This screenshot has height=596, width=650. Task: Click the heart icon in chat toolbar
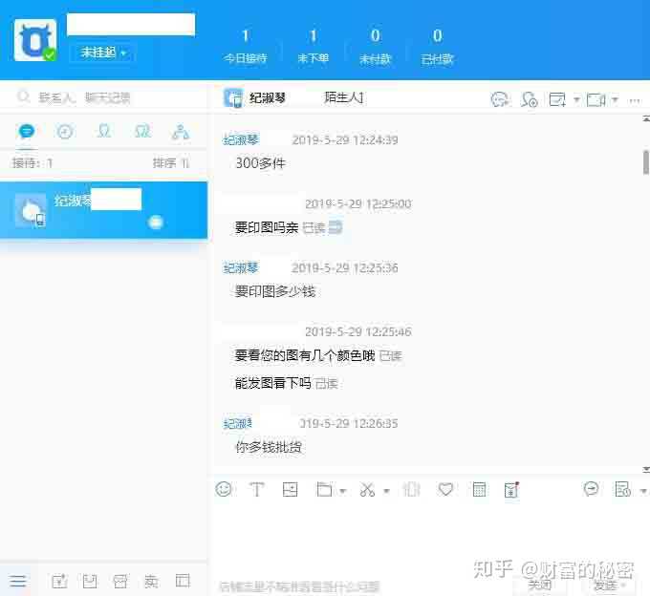coord(445,489)
